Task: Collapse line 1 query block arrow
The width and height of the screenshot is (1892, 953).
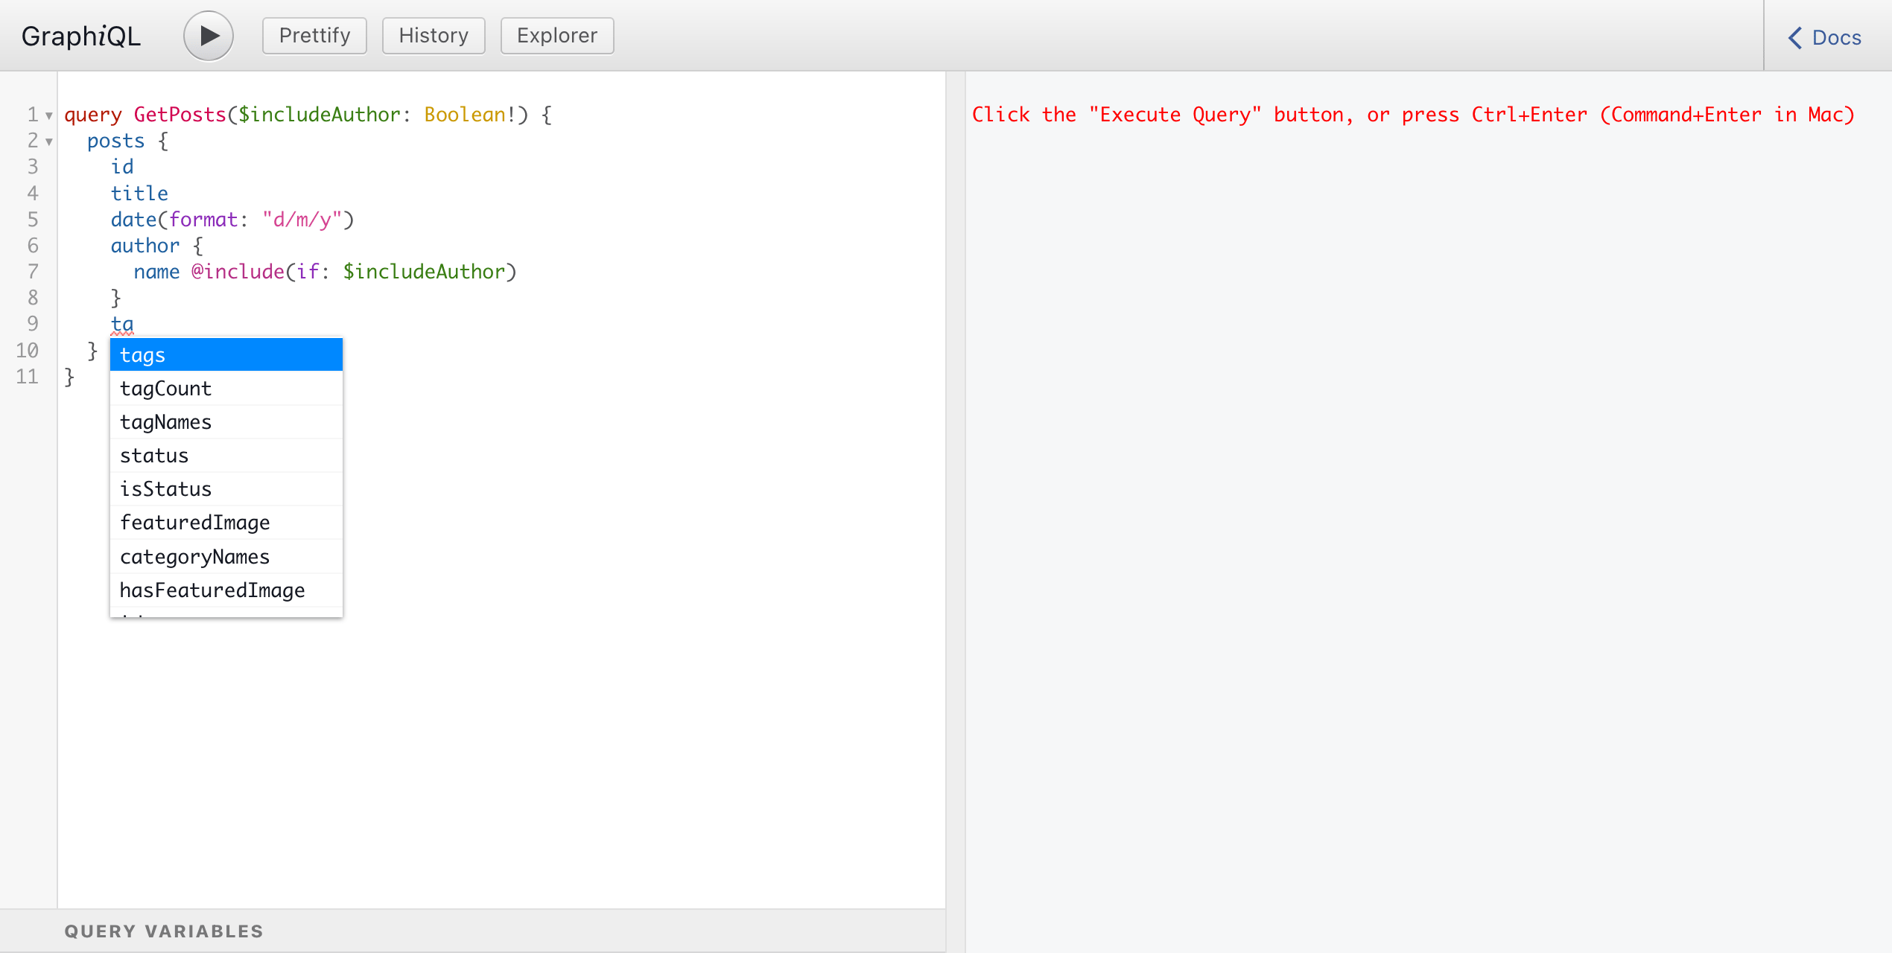Action: click(x=48, y=114)
